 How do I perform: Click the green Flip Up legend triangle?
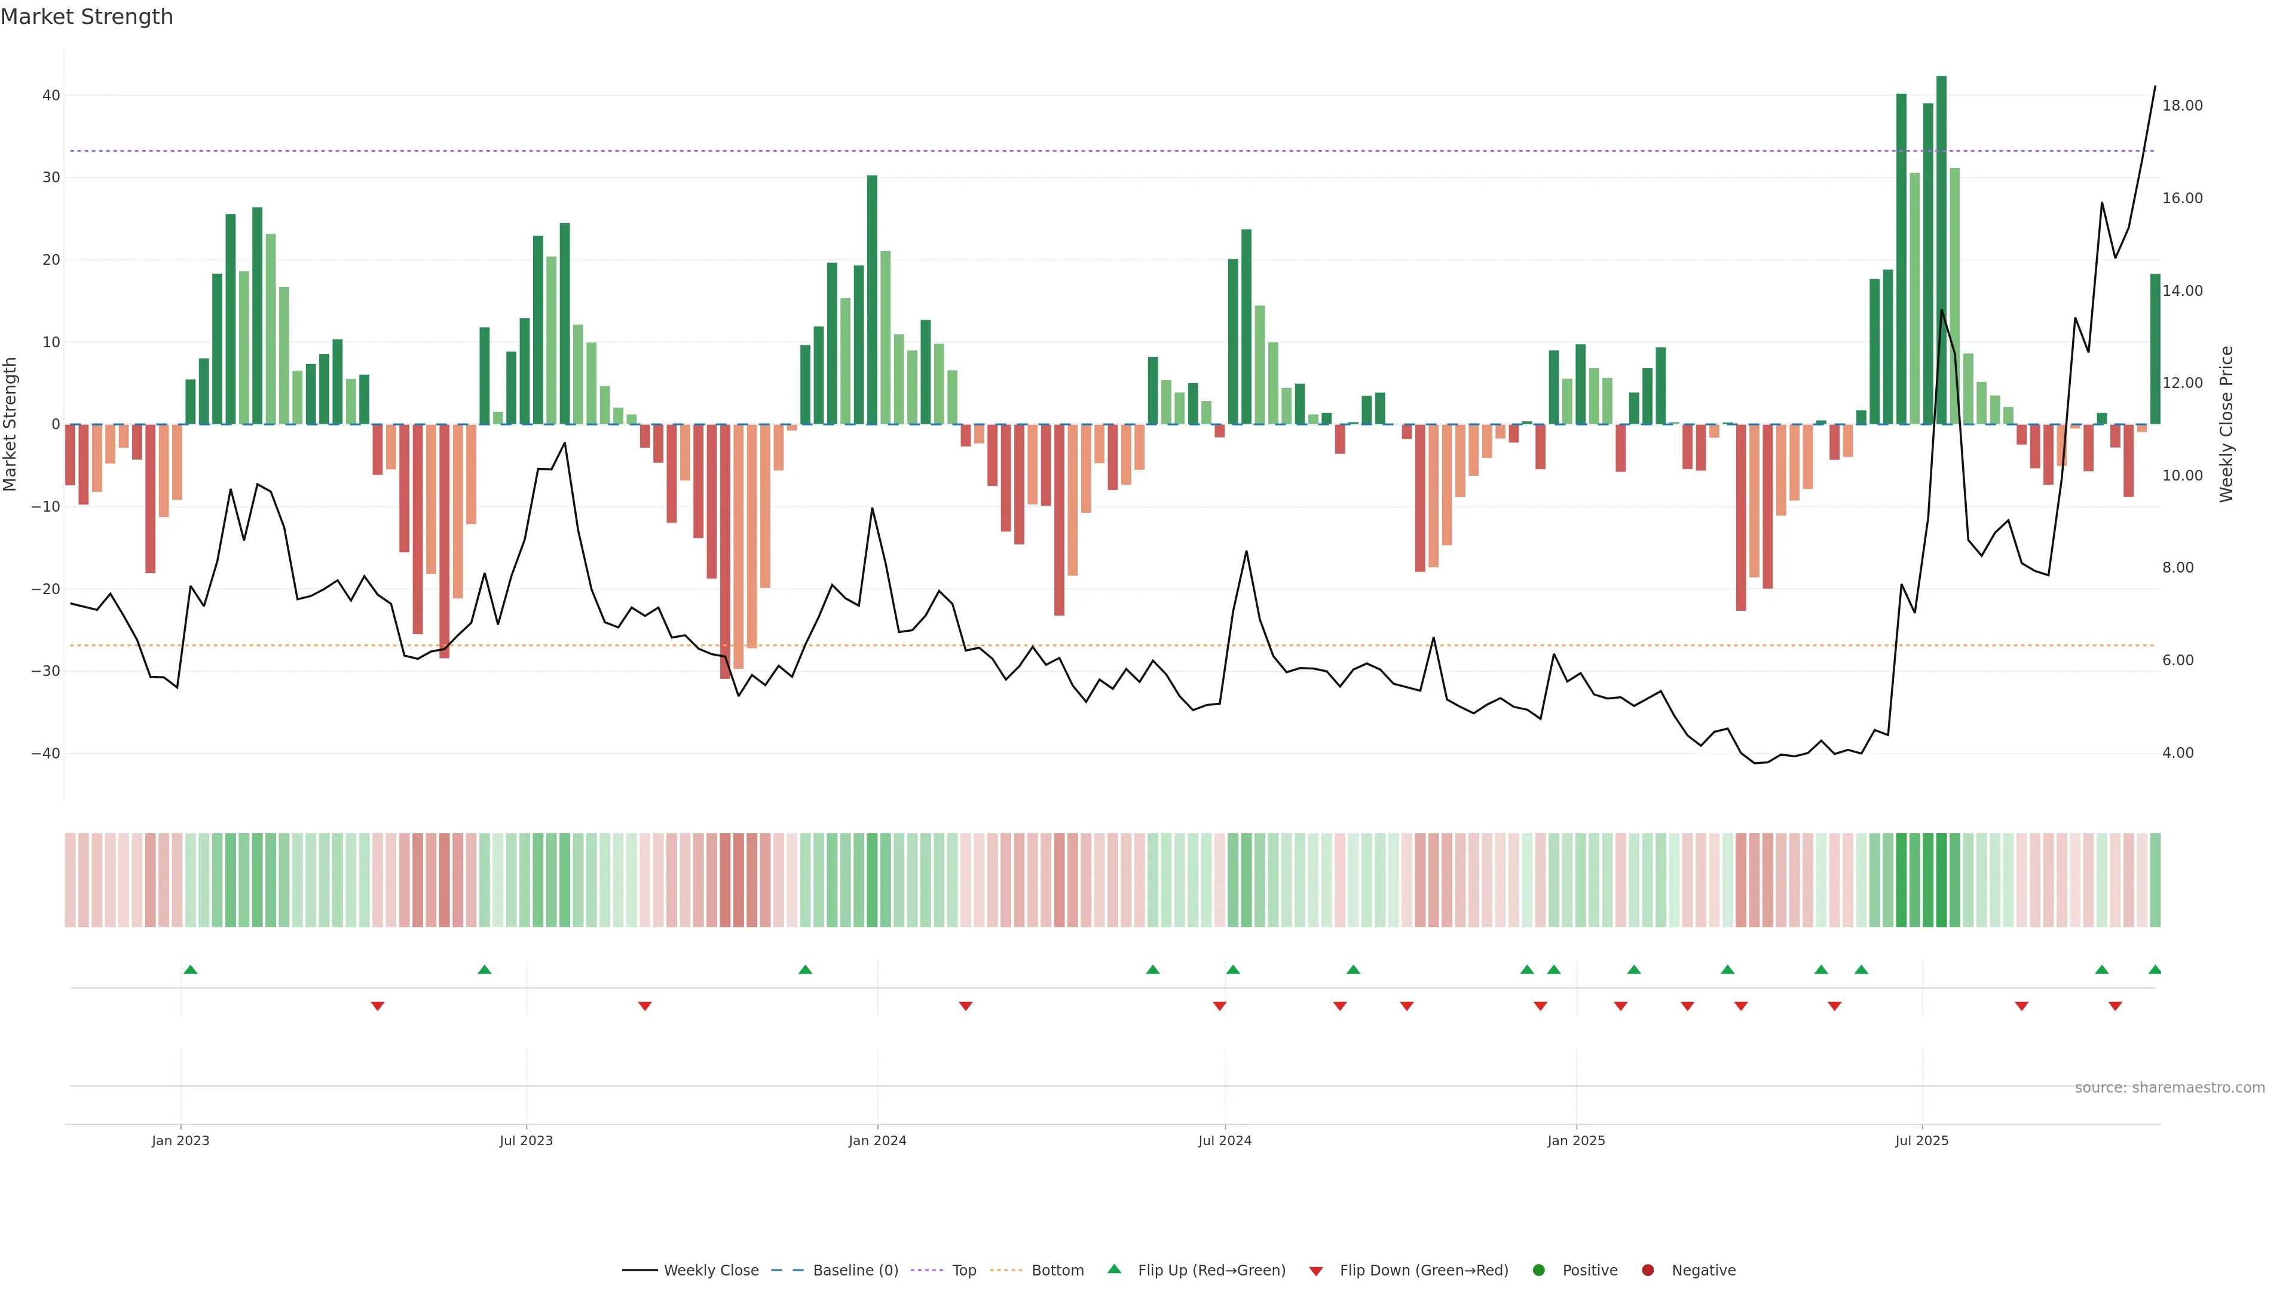1113,1269
